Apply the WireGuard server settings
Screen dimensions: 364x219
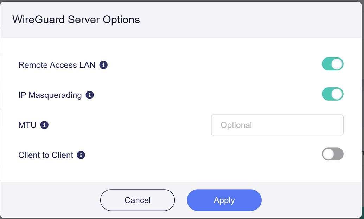coord(224,200)
